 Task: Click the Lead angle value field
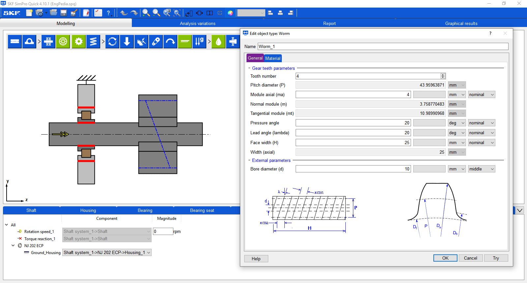click(353, 133)
